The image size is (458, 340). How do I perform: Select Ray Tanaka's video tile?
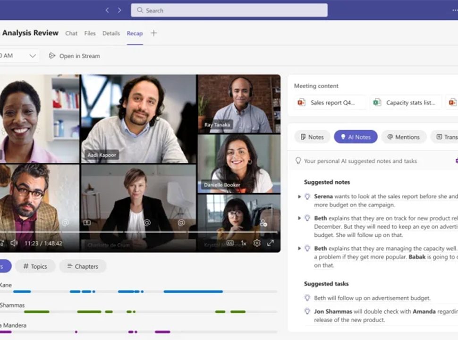[x=239, y=104]
